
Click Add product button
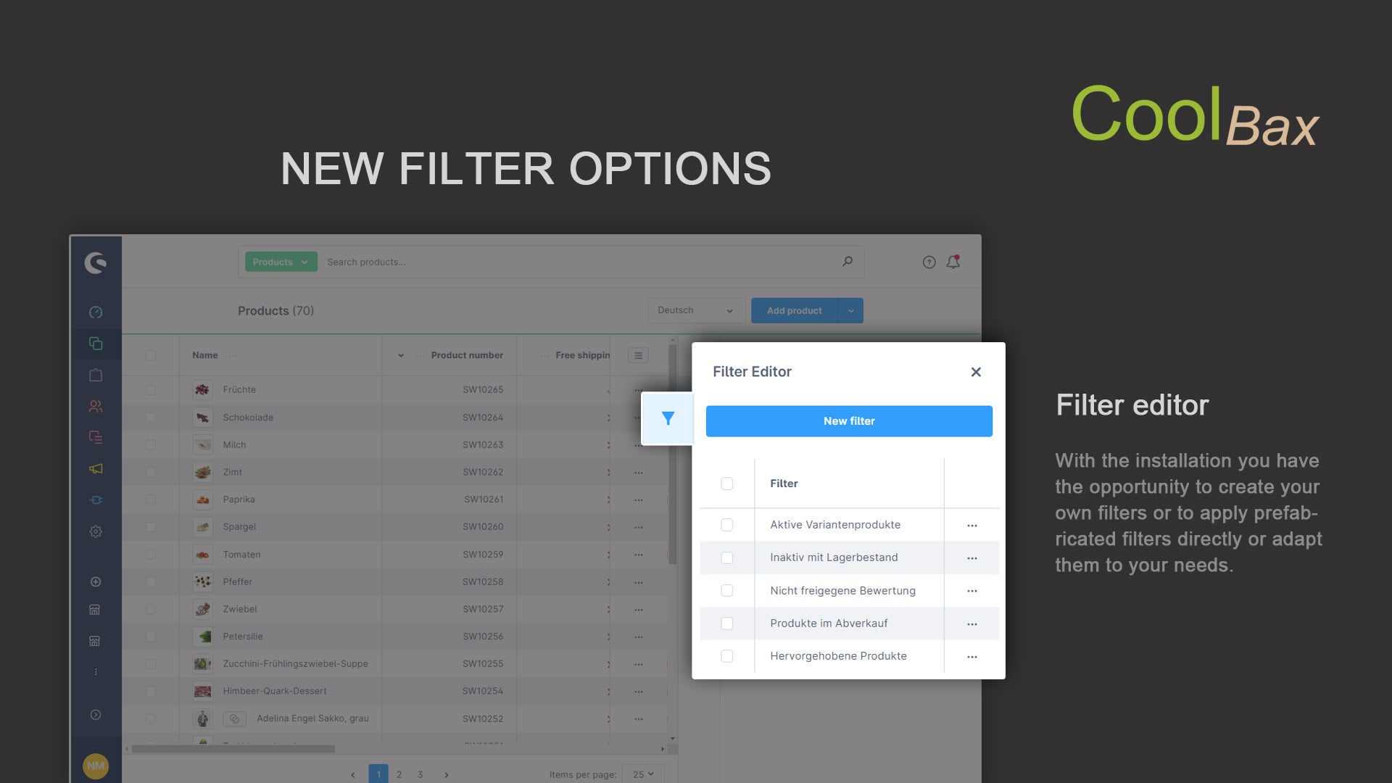pyautogui.click(x=795, y=309)
